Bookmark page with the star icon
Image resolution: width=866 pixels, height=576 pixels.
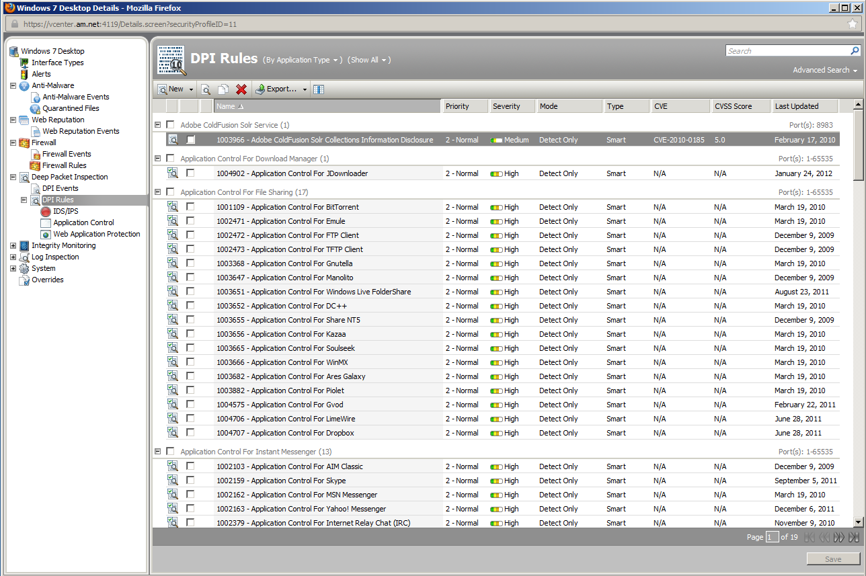[853, 24]
